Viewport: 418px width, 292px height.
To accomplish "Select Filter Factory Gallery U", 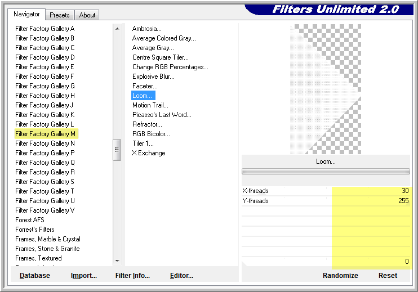I will point(45,201).
